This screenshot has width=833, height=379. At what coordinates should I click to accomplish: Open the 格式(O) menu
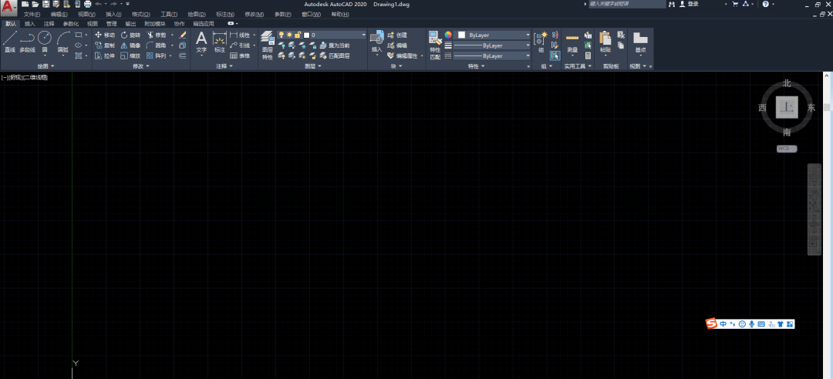[x=140, y=14]
